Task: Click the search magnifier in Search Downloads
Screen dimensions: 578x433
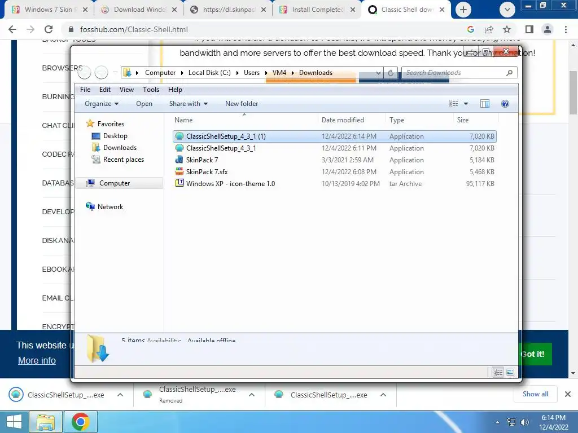Action: (x=510, y=73)
